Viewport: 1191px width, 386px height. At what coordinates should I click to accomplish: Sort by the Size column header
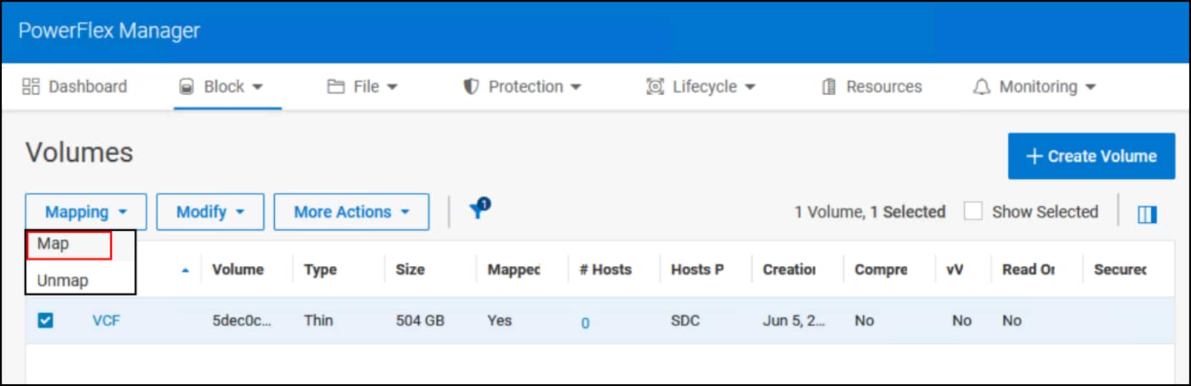(410, 269)
